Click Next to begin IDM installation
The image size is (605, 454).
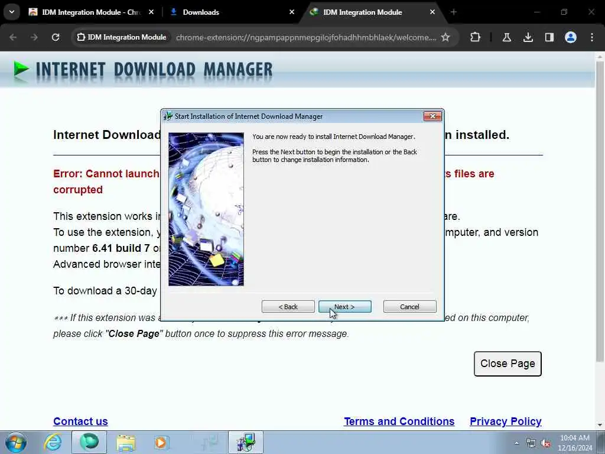point(344,307)
